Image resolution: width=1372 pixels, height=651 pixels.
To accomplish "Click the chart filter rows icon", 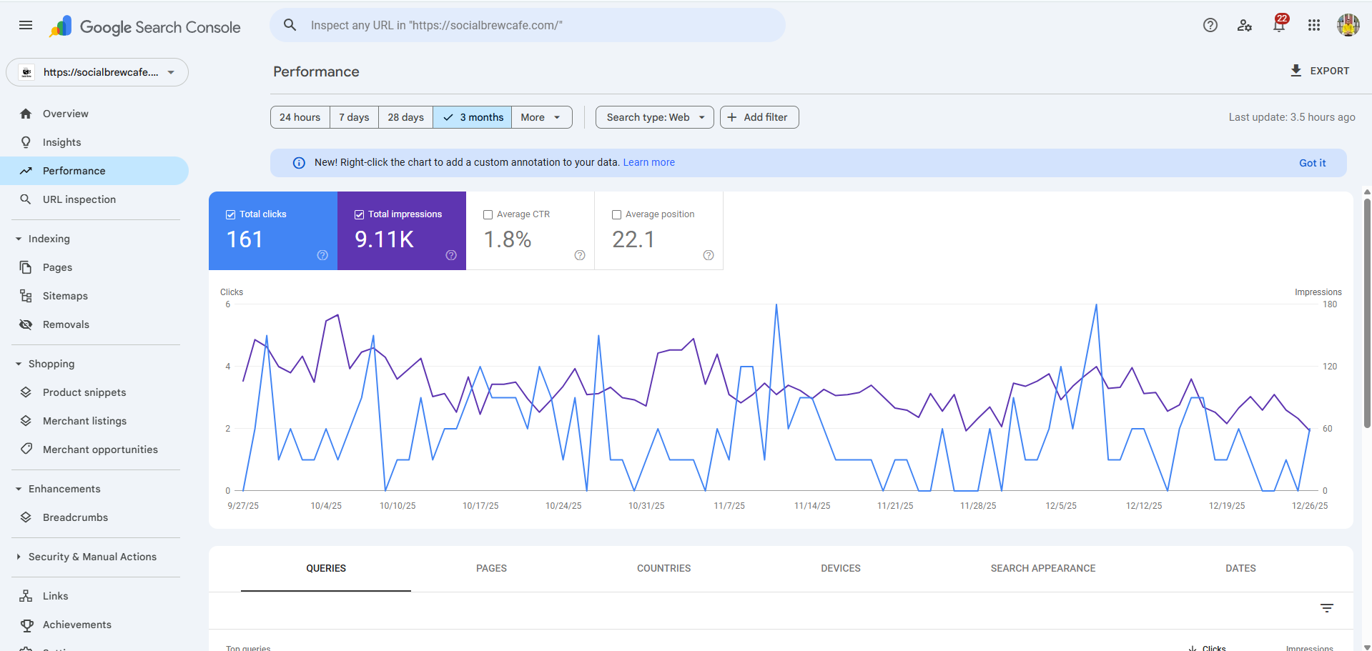I will [1326, 608].
